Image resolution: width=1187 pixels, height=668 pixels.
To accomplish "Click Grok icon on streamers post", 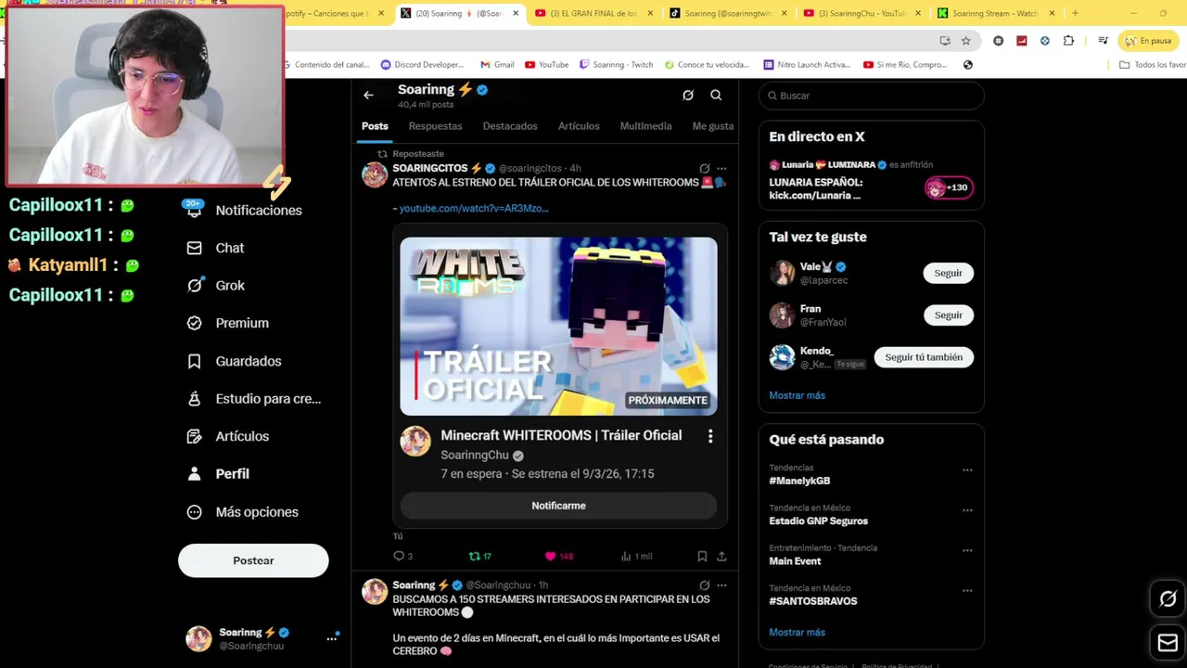I will pos(705,585).
